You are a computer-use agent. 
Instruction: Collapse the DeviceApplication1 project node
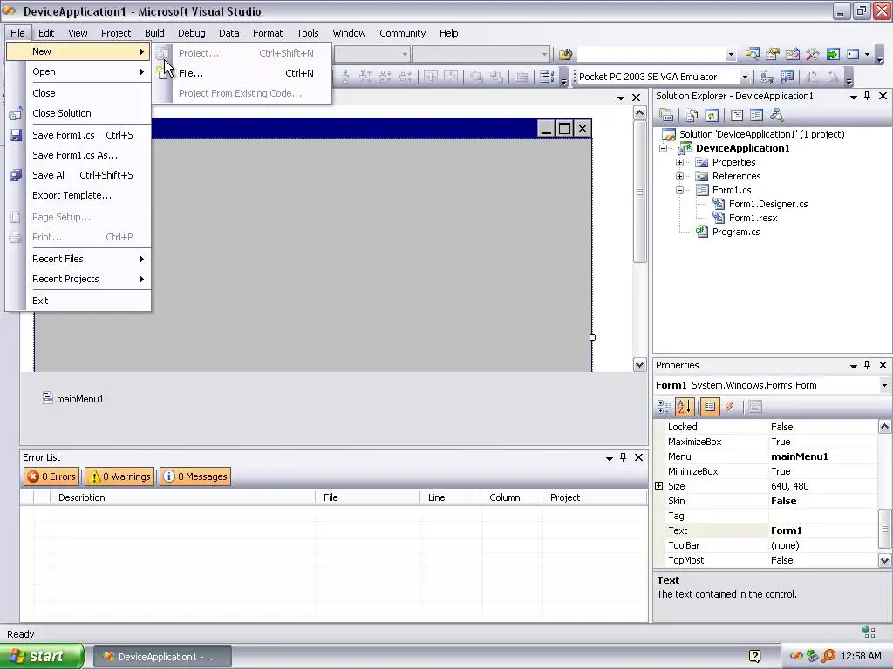[x=663, y=148]
